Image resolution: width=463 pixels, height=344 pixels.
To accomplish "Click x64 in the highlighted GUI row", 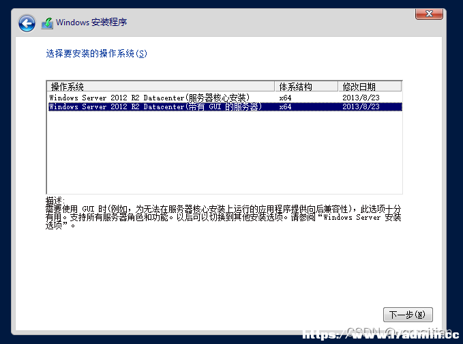I will 285,106.
